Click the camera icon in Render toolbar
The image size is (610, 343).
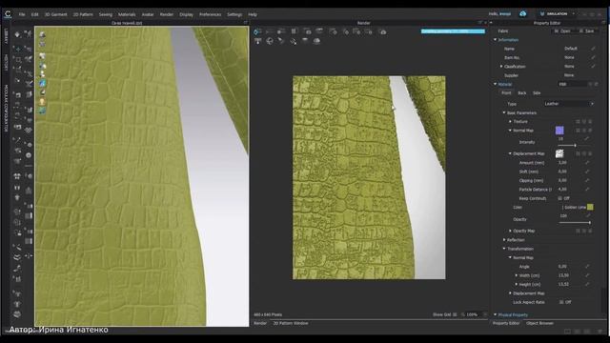(383, 31)
